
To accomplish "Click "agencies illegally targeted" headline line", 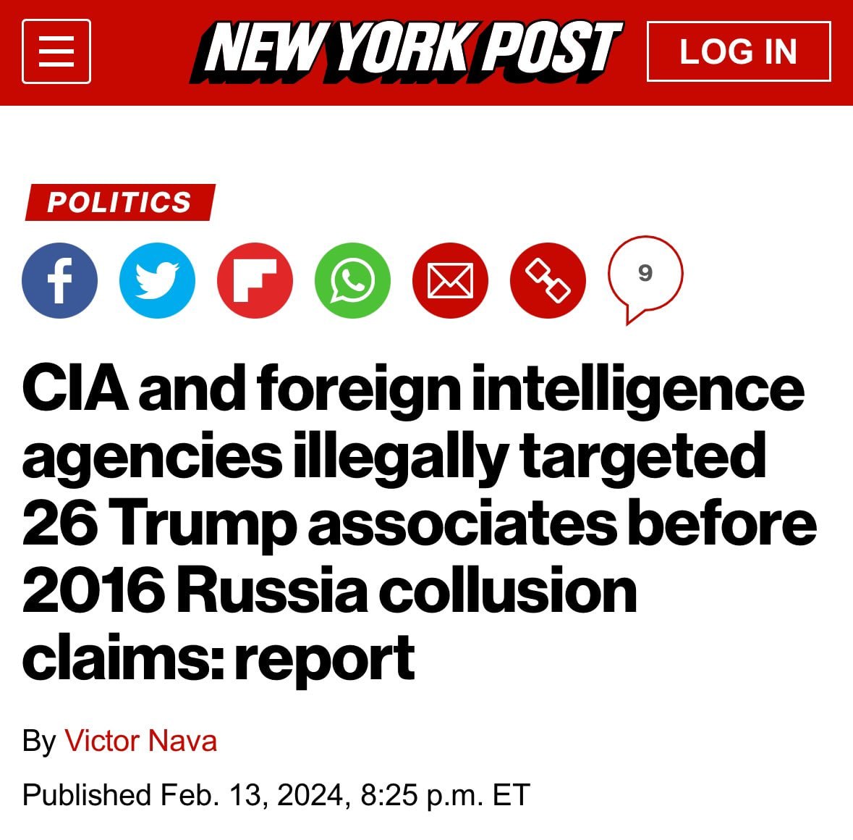I will [394, 456].
